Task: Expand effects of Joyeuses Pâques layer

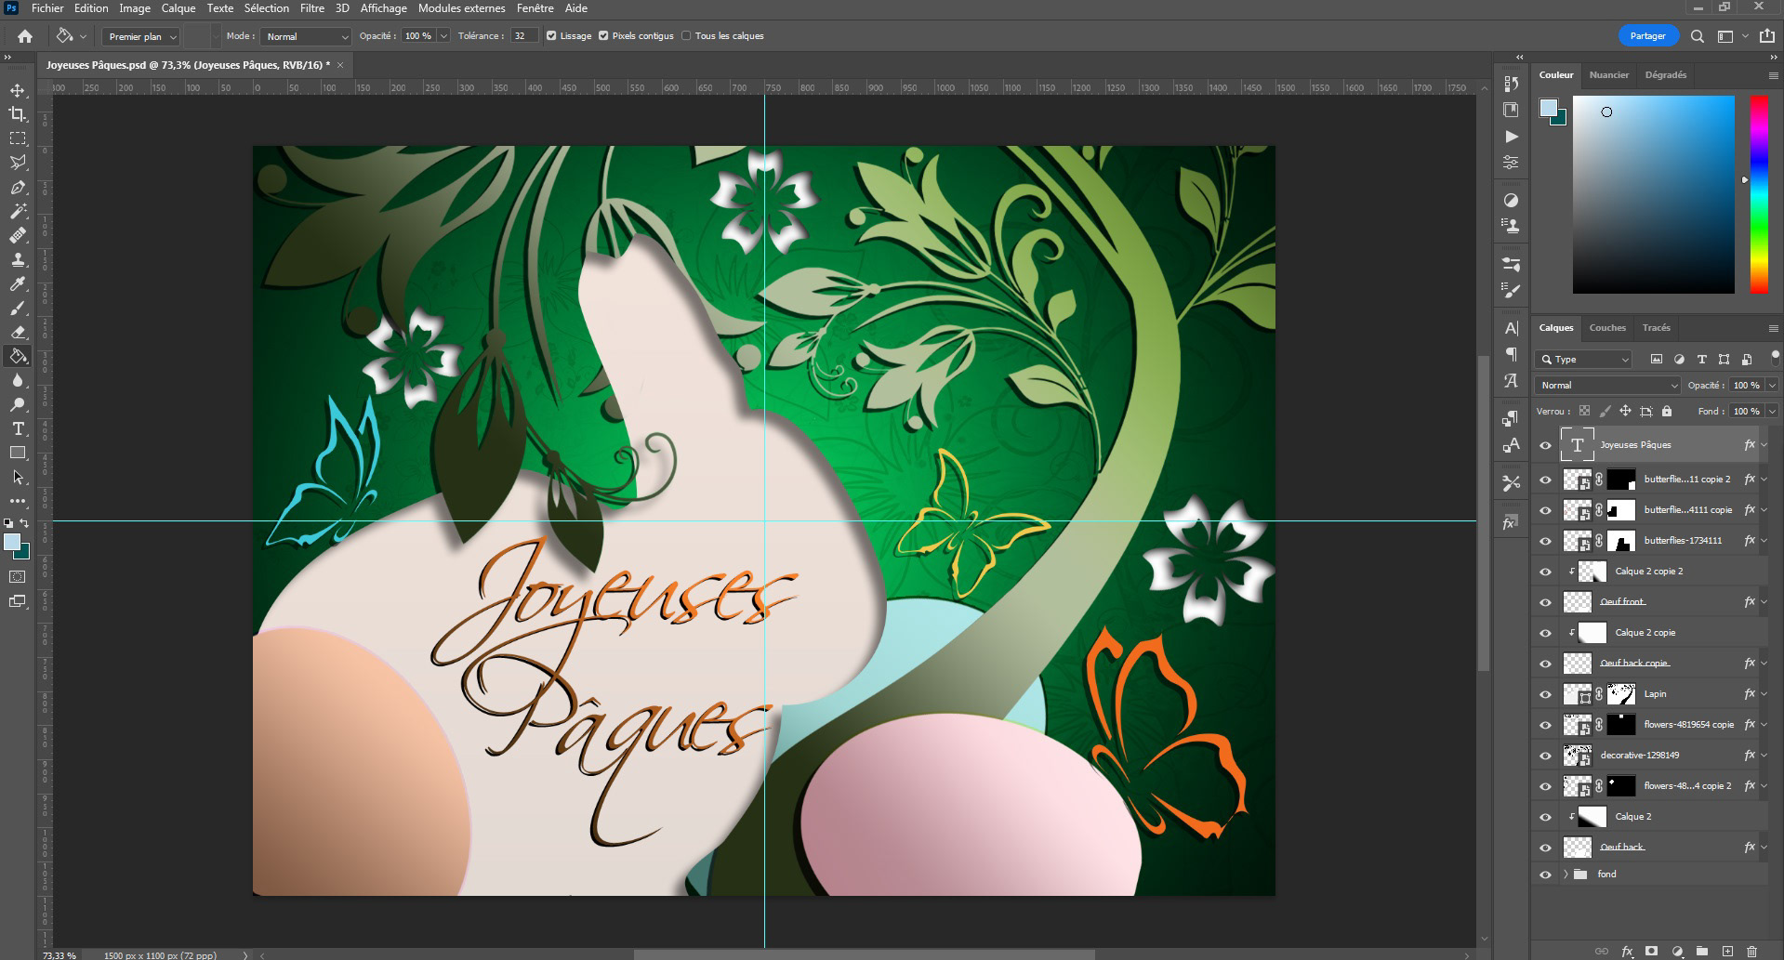Action: tap(1764, 445)
